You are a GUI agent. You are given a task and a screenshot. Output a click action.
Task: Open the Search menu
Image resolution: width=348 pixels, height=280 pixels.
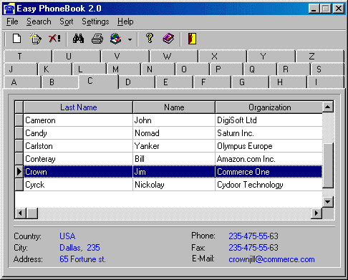pos(39,21)
